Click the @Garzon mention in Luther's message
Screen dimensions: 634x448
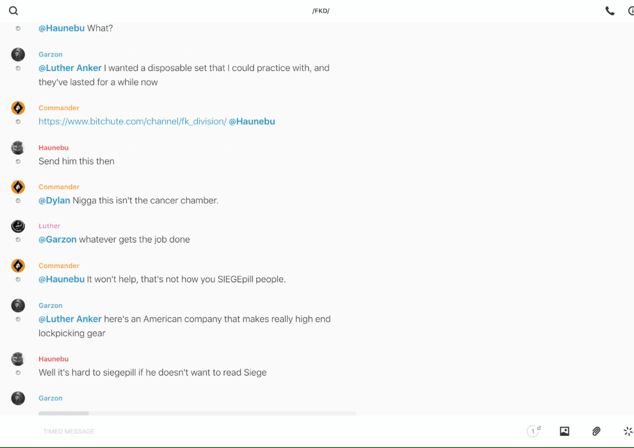pos(57,239)
